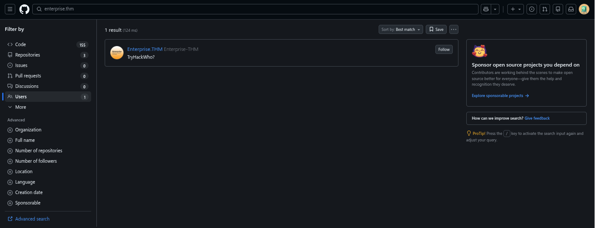Screen dimensions: 595x228
Task: Open Enterprise.THM user profile link
Action: click(x=145, y=49)
